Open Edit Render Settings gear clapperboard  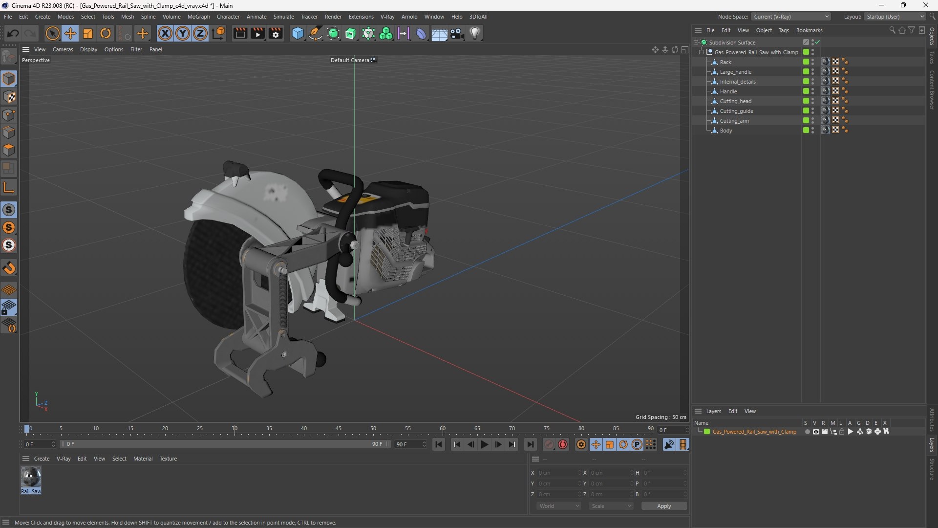click(x=276, y=33)
